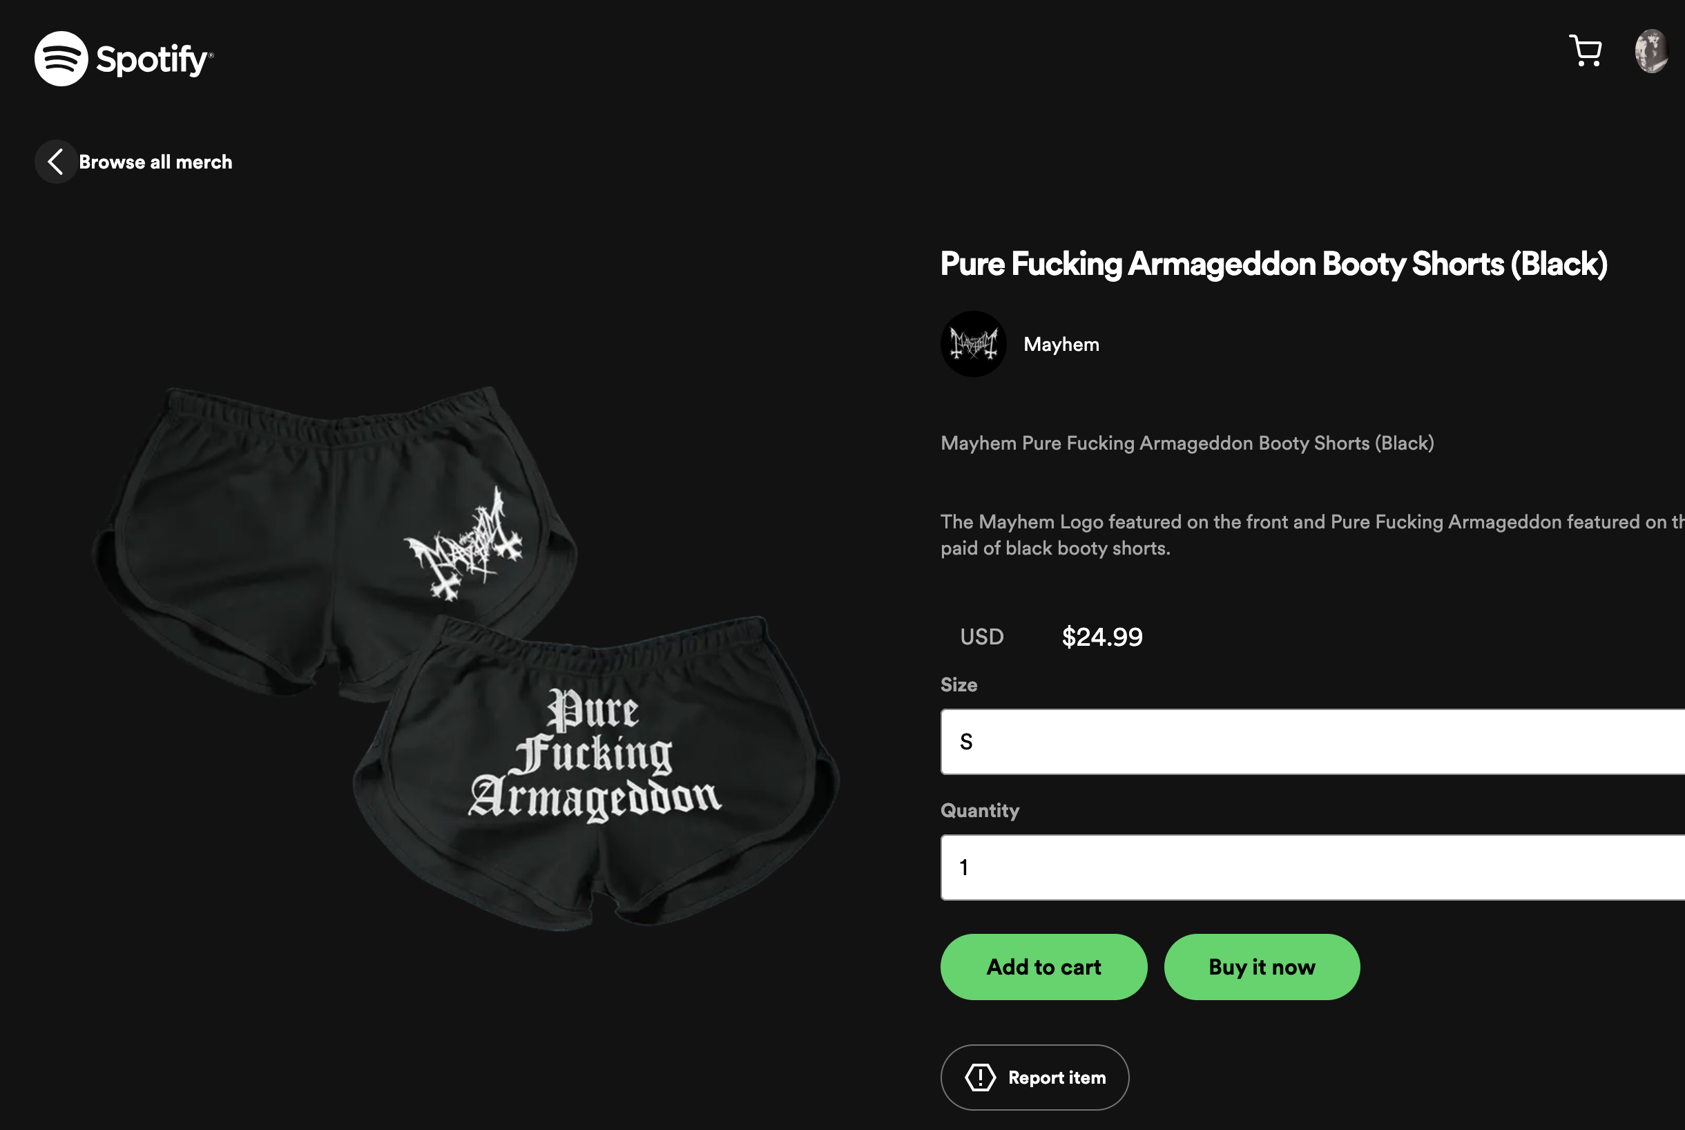Image resolution: width=1685 pixels, height=1130 pixels.
Task: Go to Browse all merch link
Action: tap(155, 162)
